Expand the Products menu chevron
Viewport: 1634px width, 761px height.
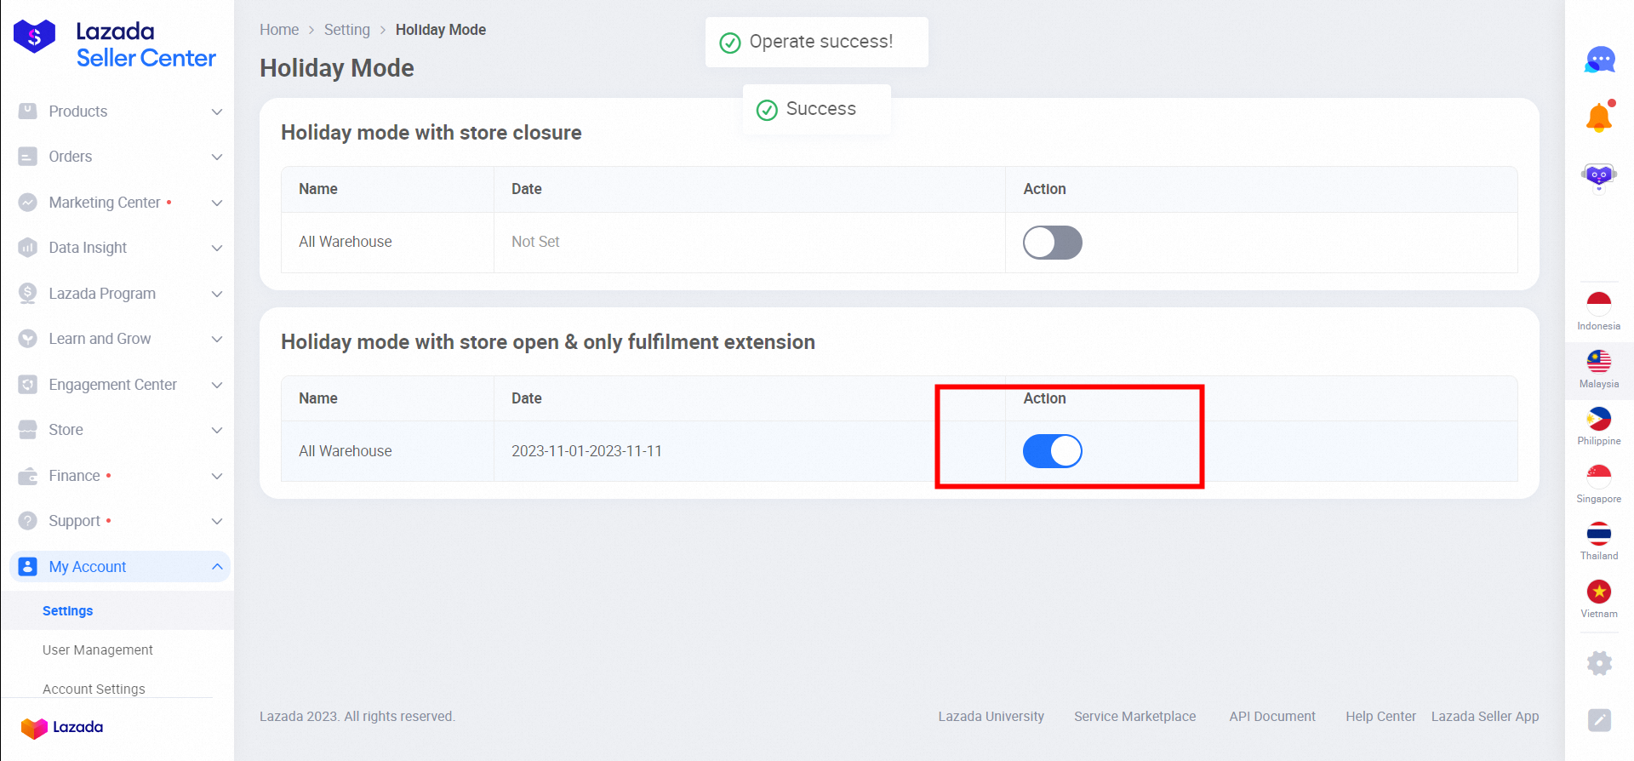tap(217, 112)
